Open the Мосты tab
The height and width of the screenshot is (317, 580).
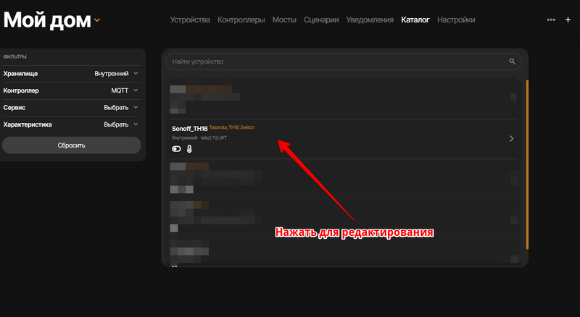(283, 20)
